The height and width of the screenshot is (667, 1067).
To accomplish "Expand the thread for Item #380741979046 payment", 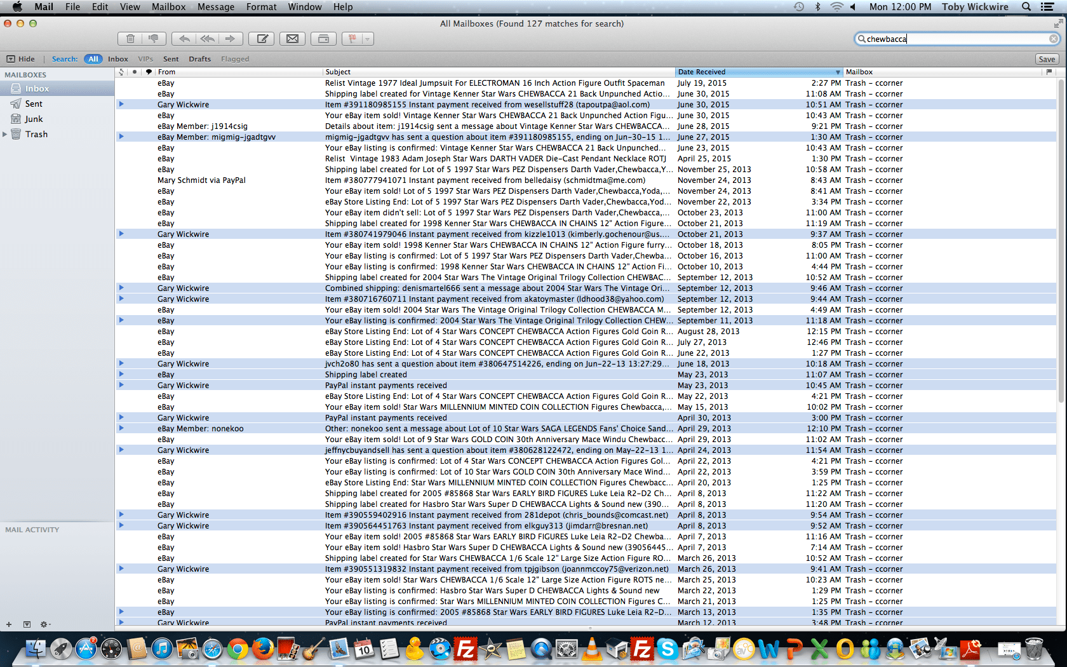I will click(x=121, y=234).
